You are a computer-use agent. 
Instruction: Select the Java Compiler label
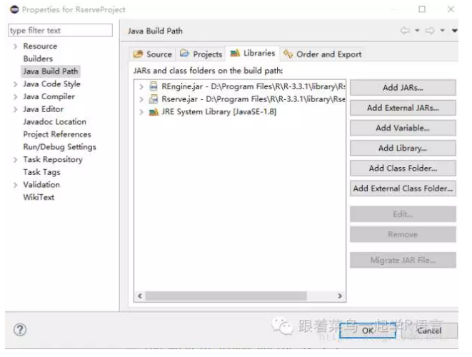click(x=49, y=96)
